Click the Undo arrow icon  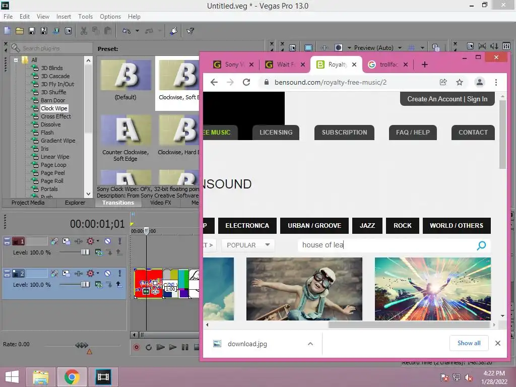pyautogui.click(x=126, y=31)
